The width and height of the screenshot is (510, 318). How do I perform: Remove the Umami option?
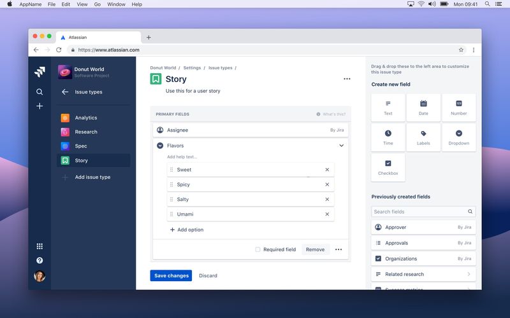pos(327,214)
